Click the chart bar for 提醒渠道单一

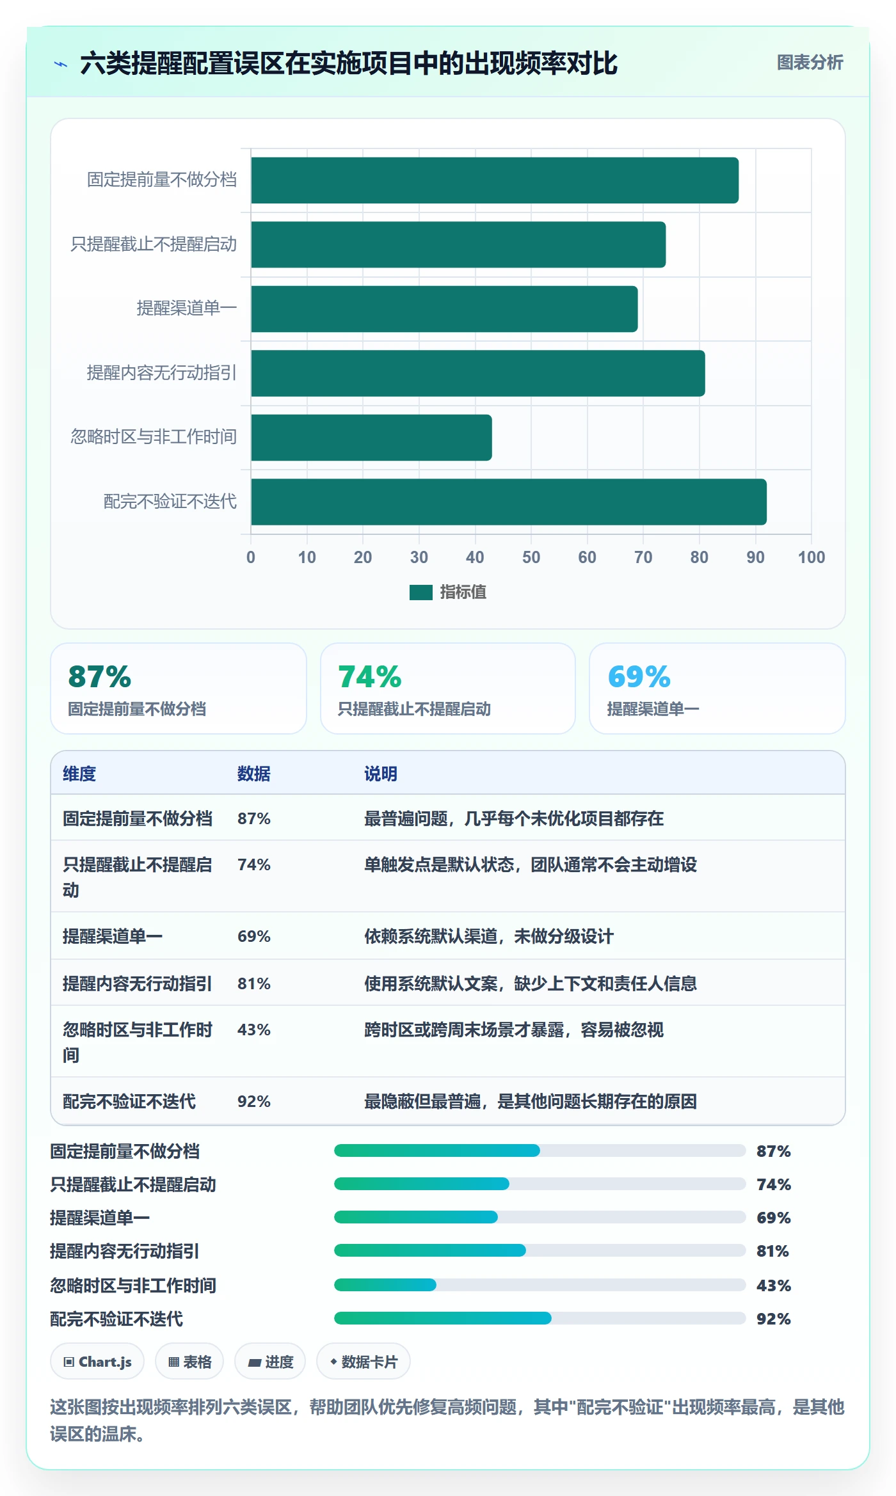click(x=444, y=309)
